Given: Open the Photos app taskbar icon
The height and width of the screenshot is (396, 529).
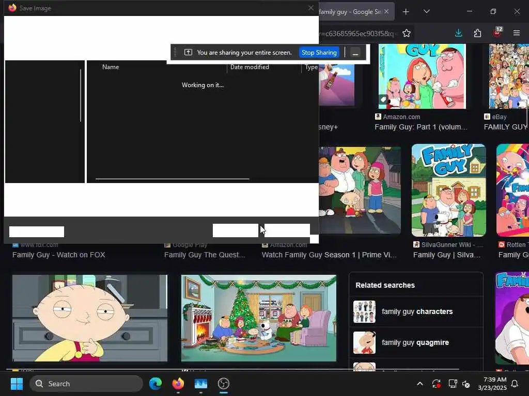Looking at the screenshot, I should (201, 384).
